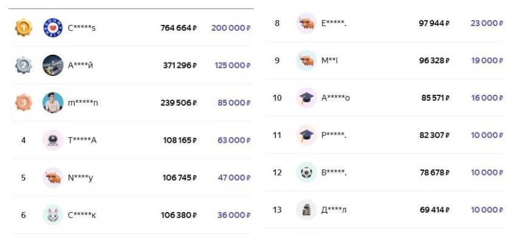
Task: Click the 764 664 ₽ profit value
Action: (178, 28)
